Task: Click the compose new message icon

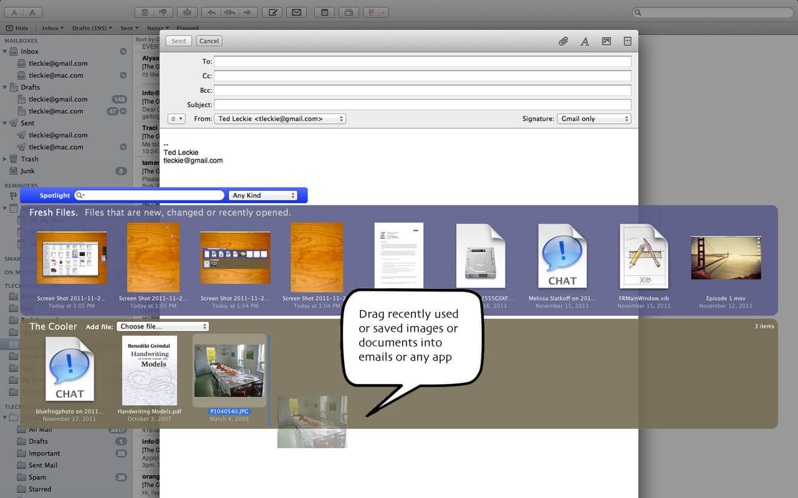Action: pos(271,12)
